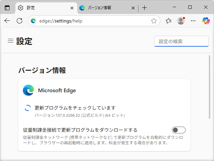
Task: Open a new tab with plus button
Action: [x=144, y=8]
